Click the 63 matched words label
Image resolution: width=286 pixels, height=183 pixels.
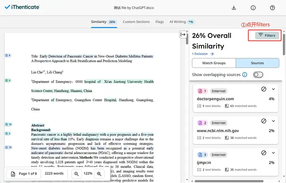pos(241,106)
